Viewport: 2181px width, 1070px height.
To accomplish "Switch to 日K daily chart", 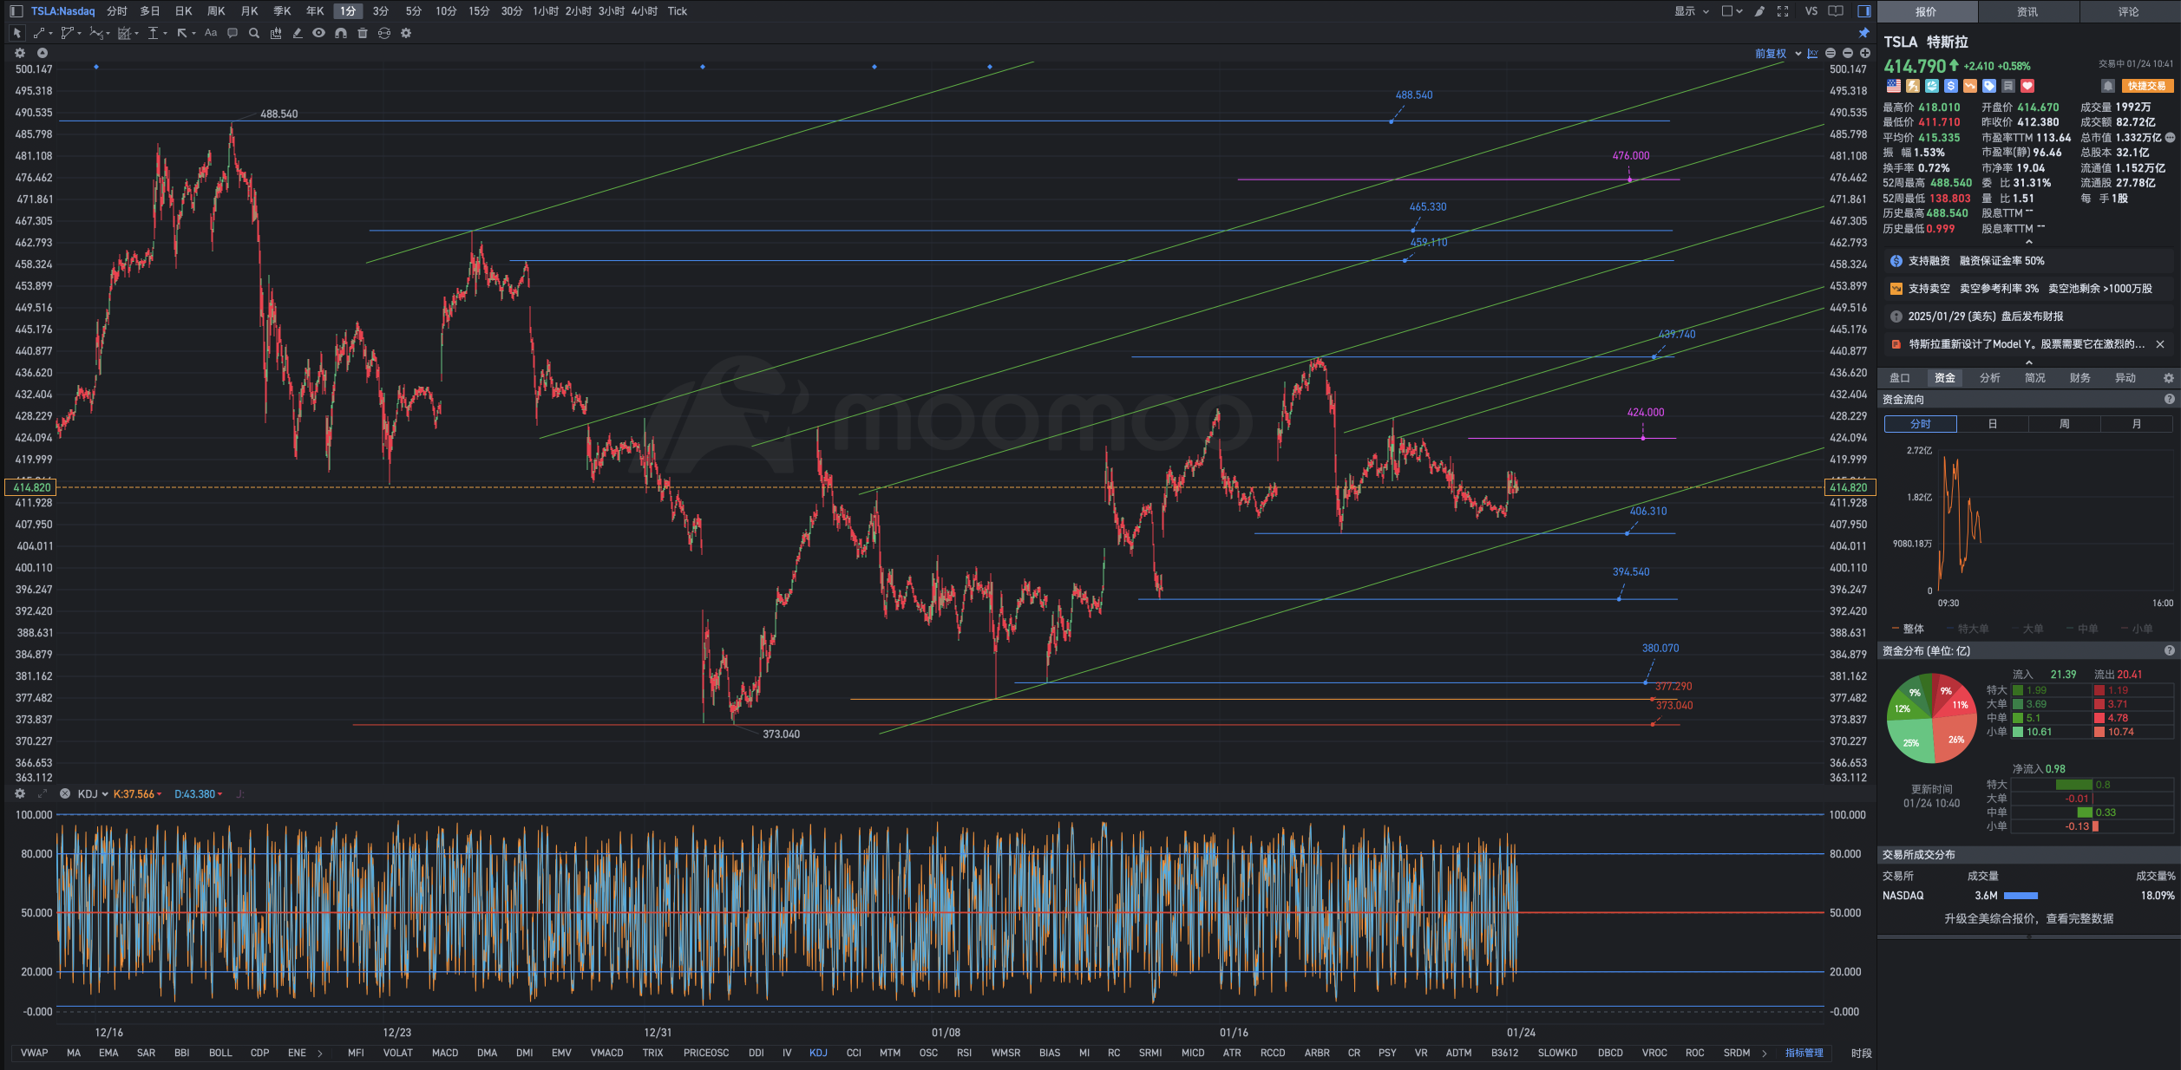I will point(184,11).
